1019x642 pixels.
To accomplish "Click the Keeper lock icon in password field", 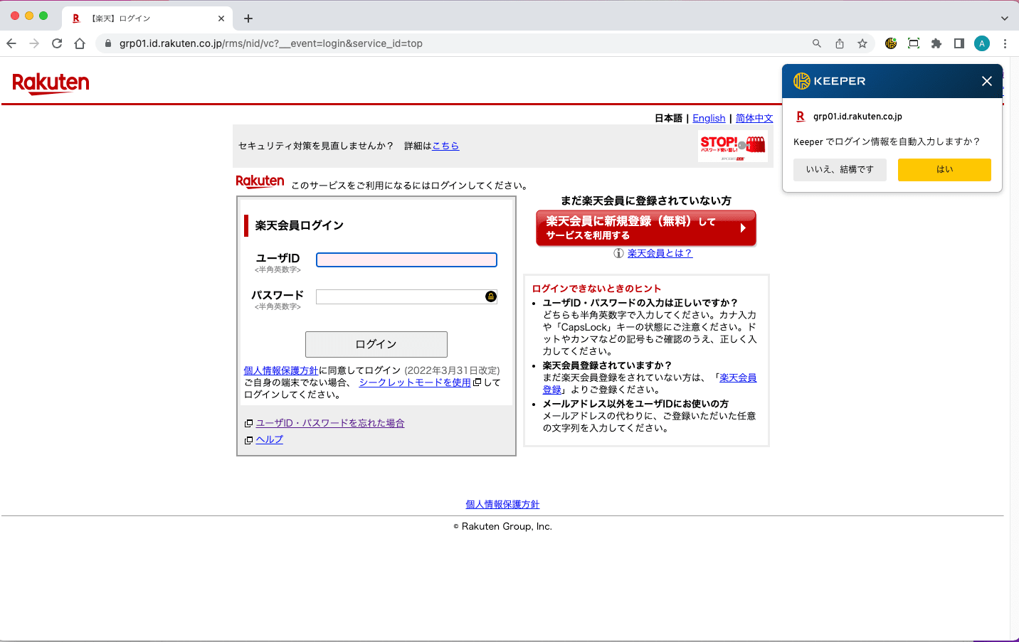I will (491, 296).
